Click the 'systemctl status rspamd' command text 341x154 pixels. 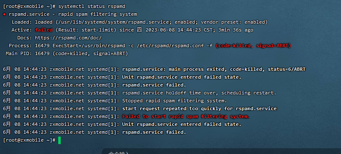point(91,7)
